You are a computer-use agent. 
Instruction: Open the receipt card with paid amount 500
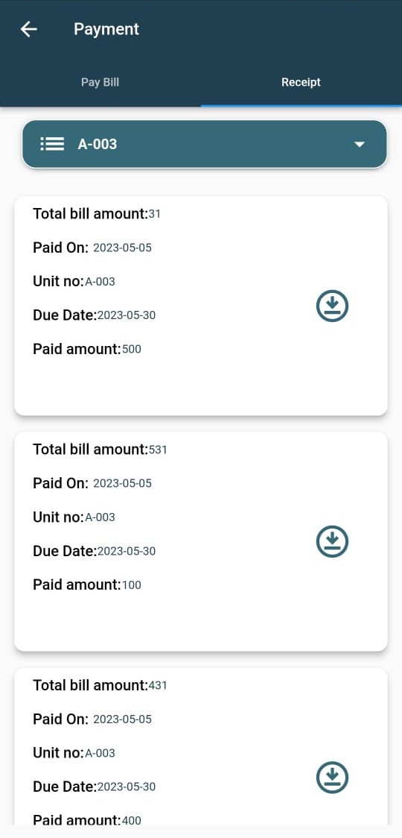click(x=201, y=306)
